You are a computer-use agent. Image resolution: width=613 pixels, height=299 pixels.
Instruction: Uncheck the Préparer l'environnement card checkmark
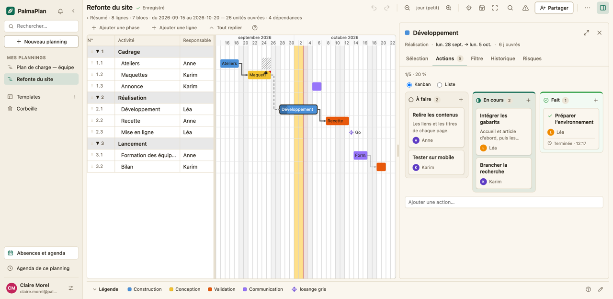tap(550, 115)
